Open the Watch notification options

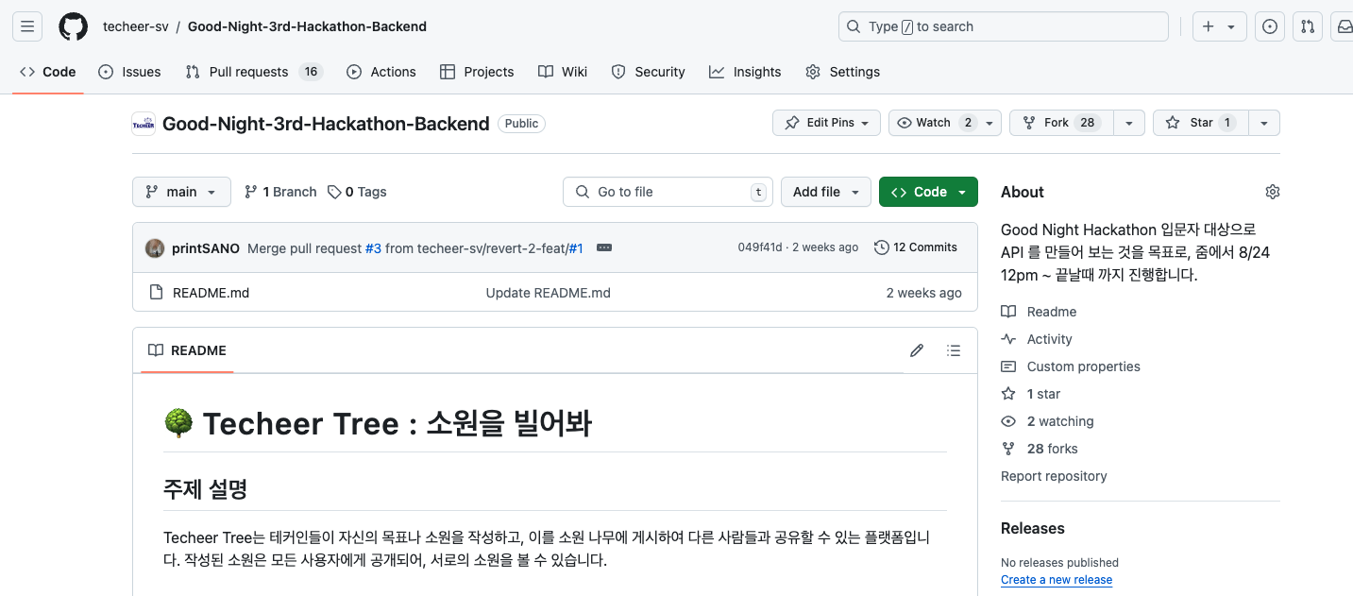point(989,122)
